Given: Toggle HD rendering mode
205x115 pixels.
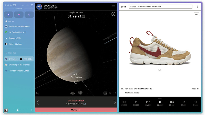Looking at the screenshot, I should click(105, 93).
